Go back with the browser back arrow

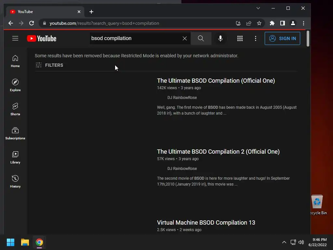tap(11, 23)
